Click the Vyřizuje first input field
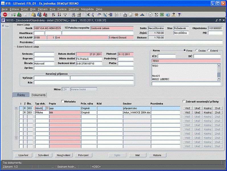The height and width of the screenshot is (171, 227). coord(52,78)
